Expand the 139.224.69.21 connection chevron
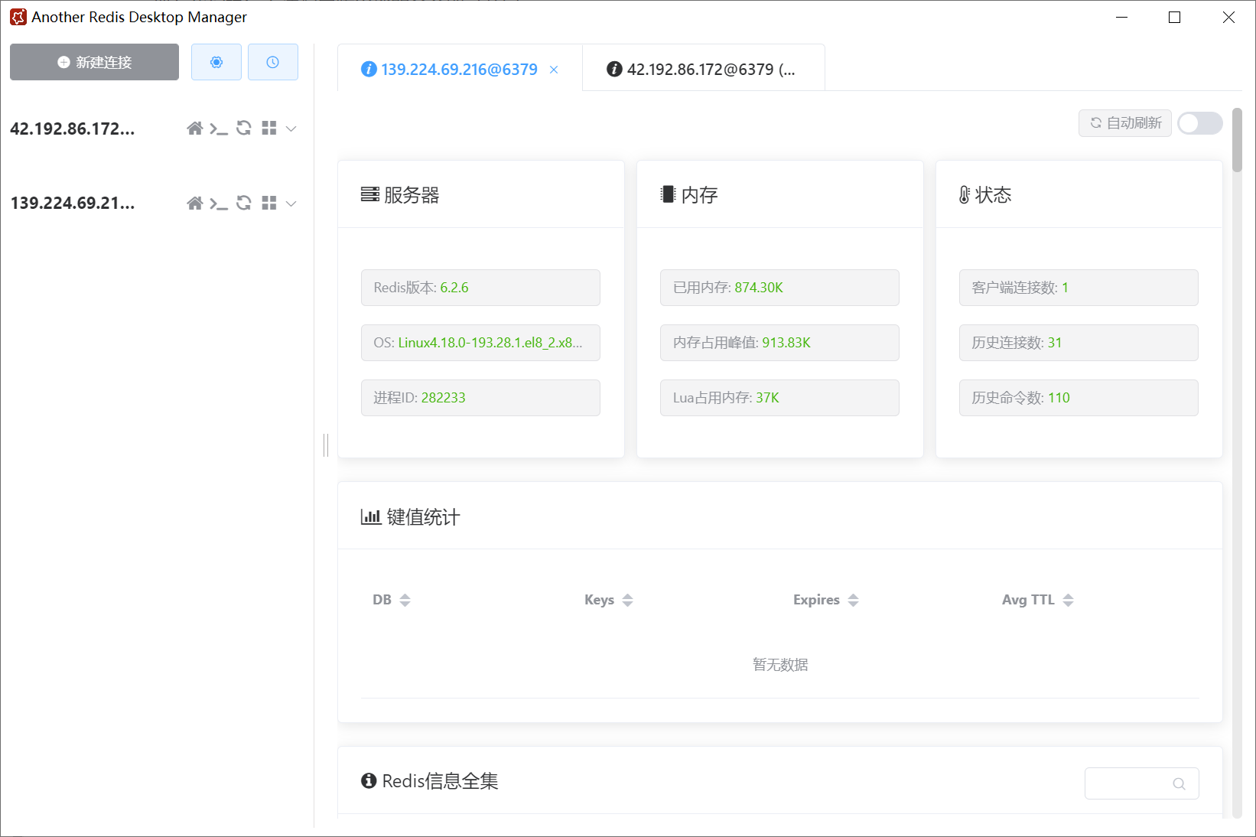Screen dimensions: 1256x837 291,203
